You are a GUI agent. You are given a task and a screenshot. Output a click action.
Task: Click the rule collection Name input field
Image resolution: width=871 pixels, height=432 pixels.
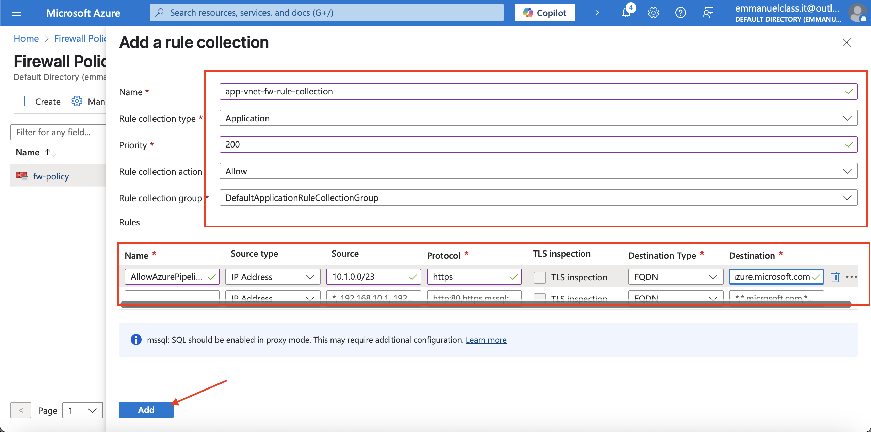coord(538,91)
